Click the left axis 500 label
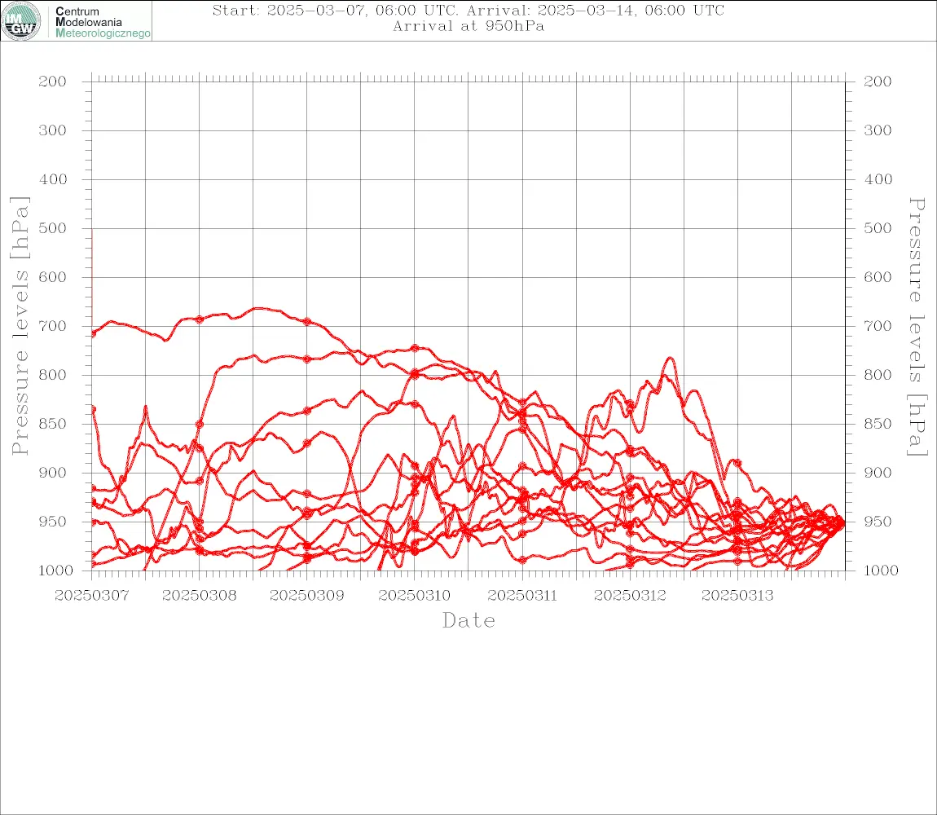The width and height of the screenshot is (937, 815). tap(53, 228)
